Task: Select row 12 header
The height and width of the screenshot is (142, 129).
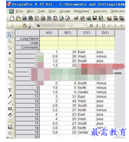Action: (27, 101)
